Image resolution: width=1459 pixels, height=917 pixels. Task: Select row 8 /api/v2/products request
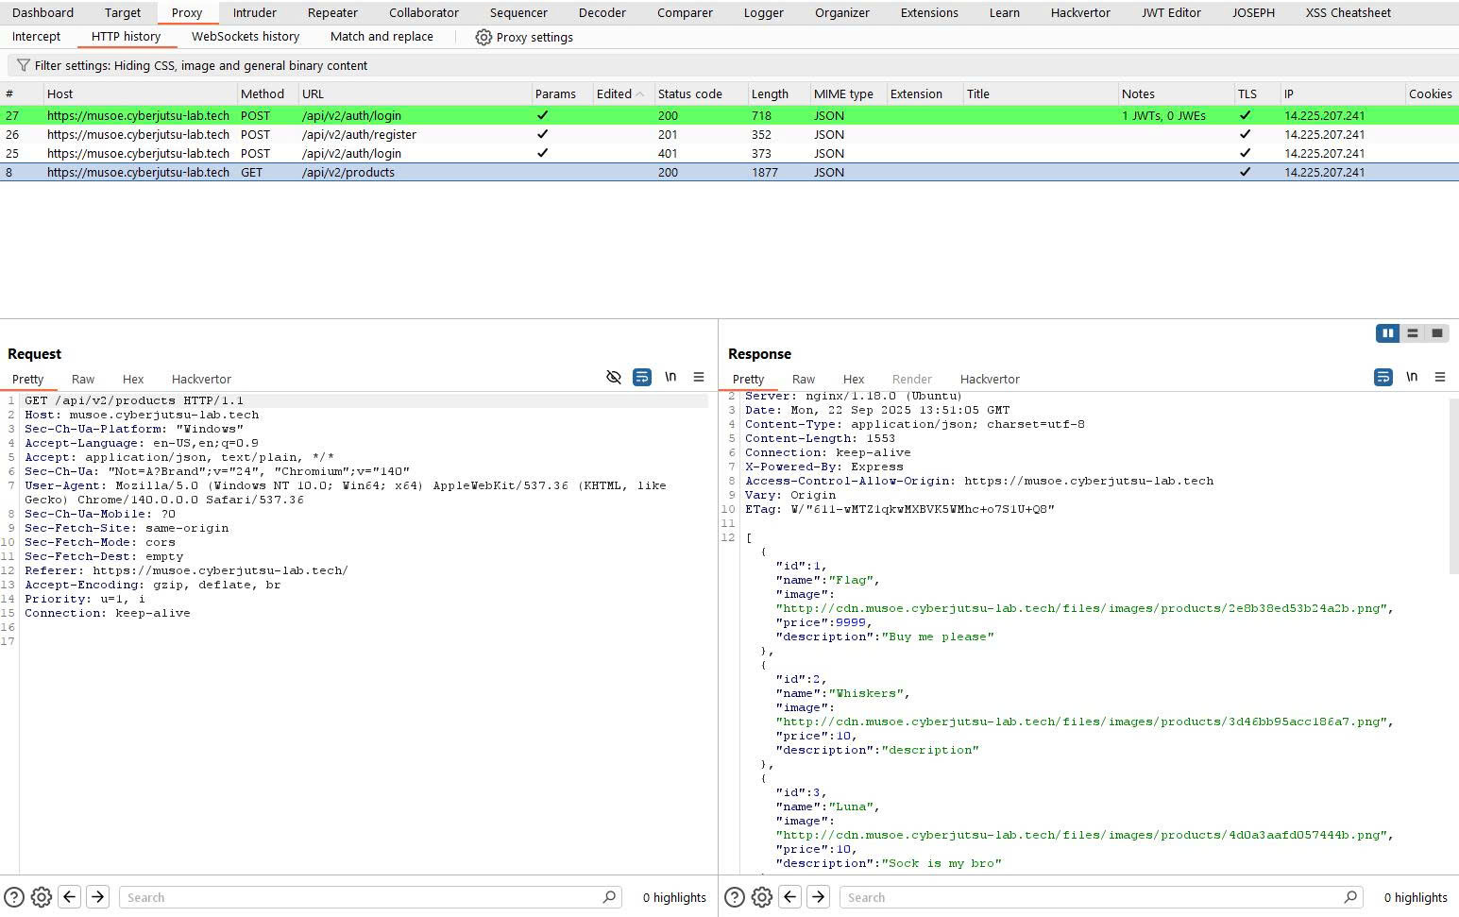pos(729,172)
